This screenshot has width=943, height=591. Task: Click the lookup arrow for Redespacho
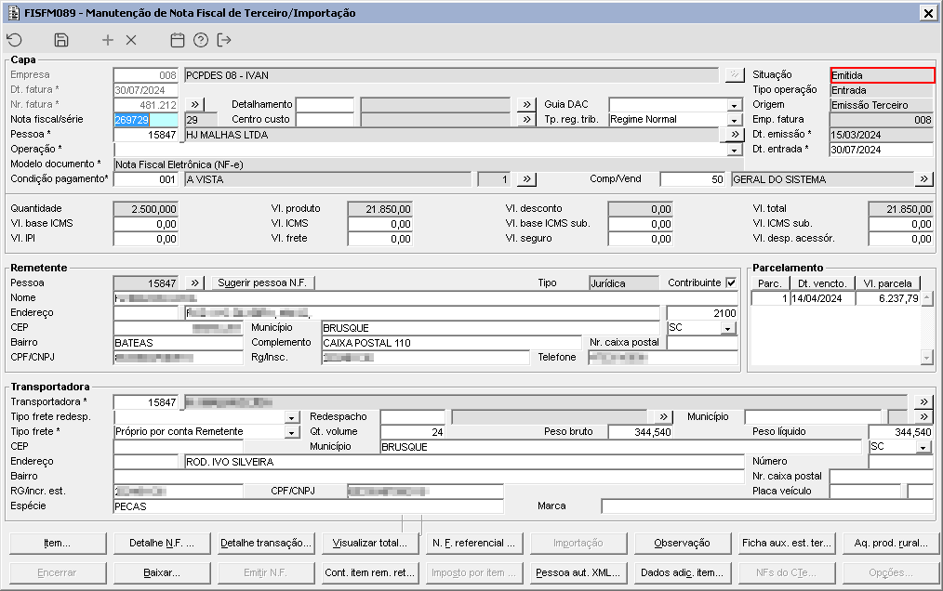(663, 416)
